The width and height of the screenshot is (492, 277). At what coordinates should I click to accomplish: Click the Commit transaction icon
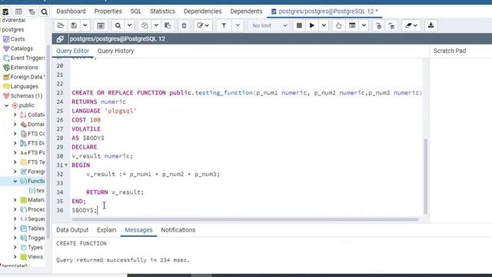(x=379, y=25)
